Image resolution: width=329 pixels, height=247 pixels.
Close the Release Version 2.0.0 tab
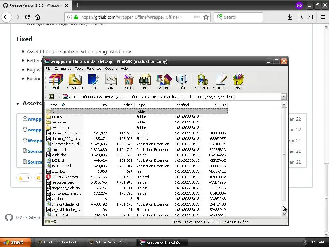(x=67, y=5)
